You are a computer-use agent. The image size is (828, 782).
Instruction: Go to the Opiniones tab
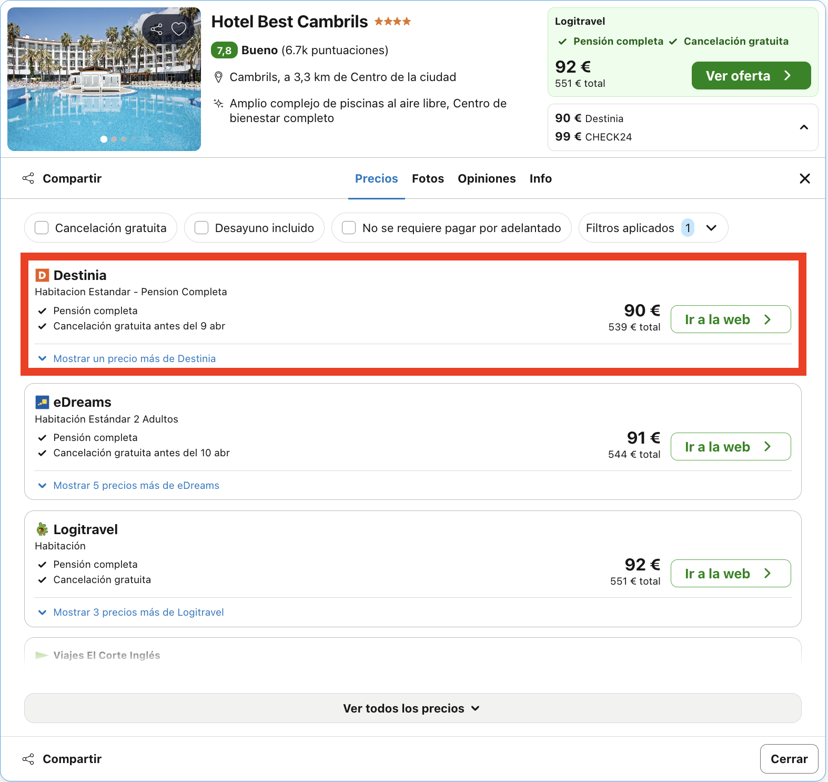coord(487,179)
